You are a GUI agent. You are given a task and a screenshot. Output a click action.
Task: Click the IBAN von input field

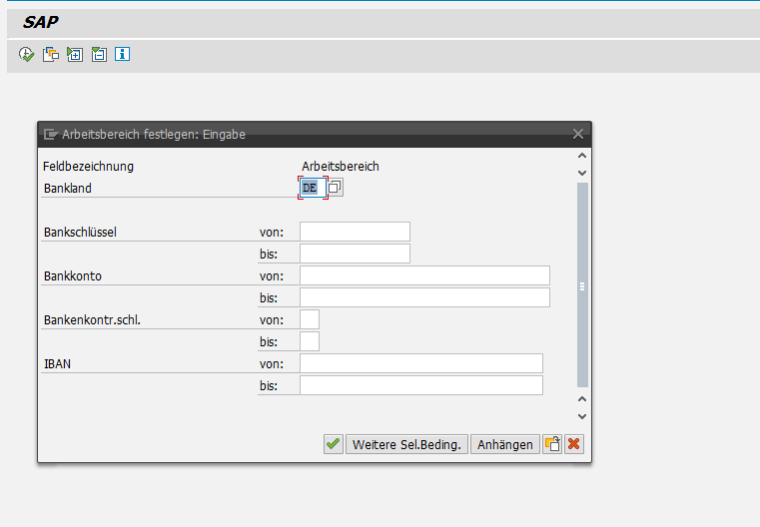coord(420,363)
